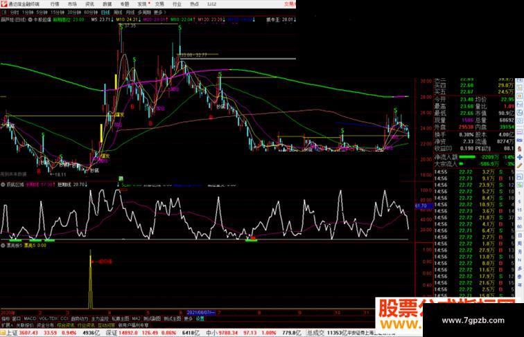
Task: Click the 上证 index in status bar
Action: (12, 333)
